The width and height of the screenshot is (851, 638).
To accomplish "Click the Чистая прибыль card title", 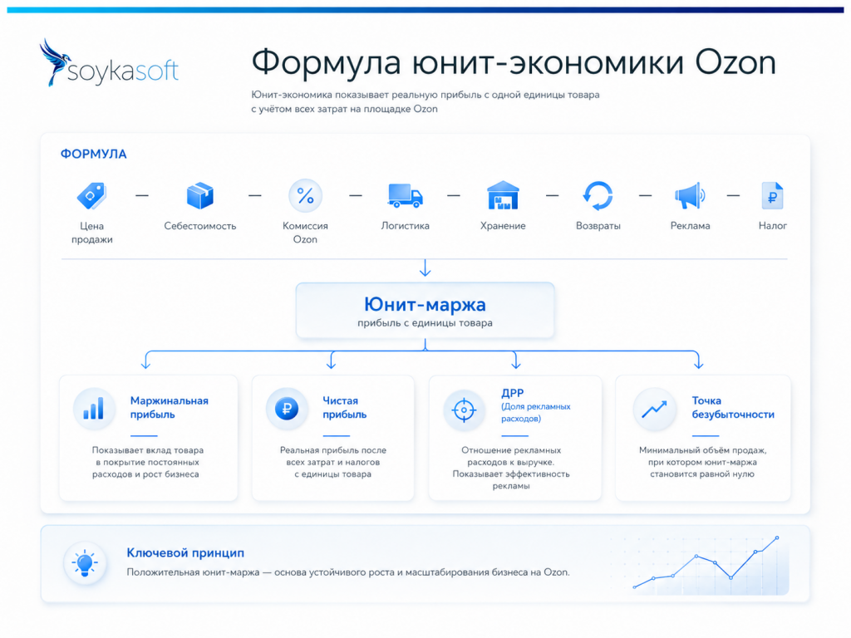I will coord(345,407).
